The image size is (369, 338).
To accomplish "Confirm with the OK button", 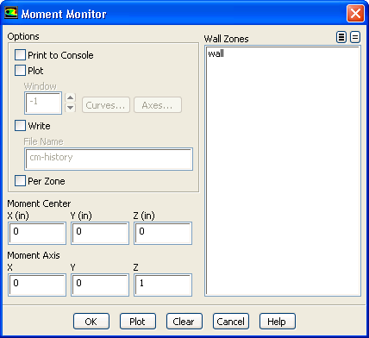I will (x=91, y=322).
